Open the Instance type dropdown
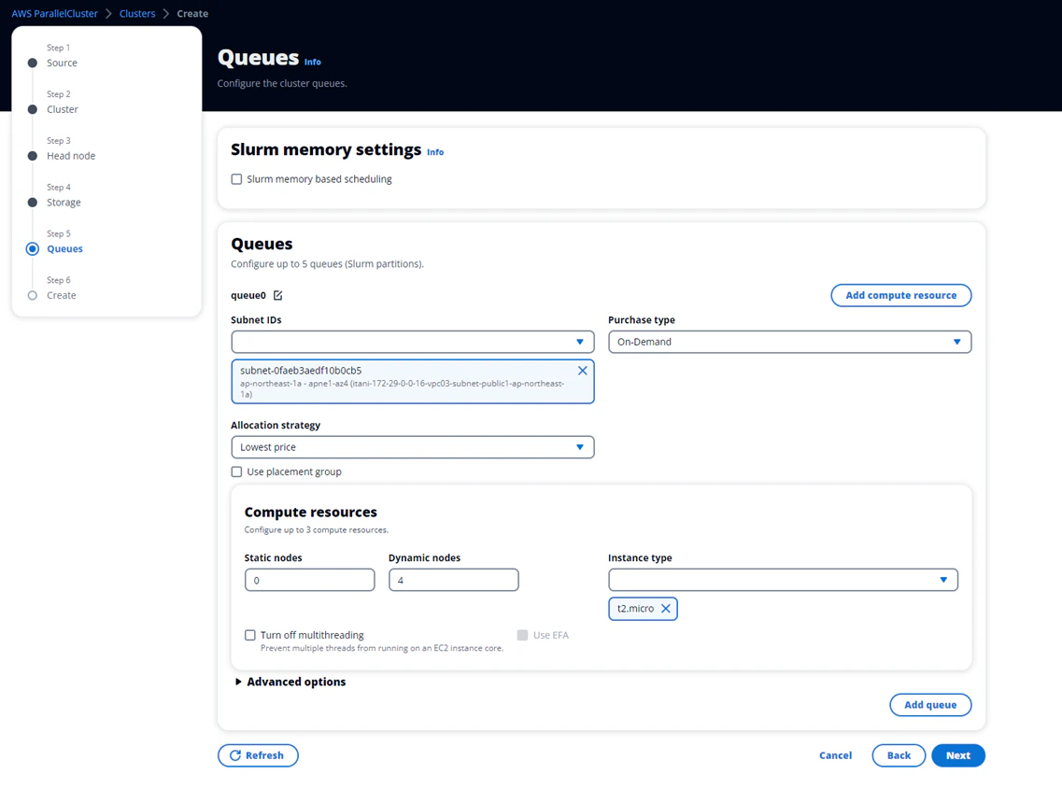 point(783,580)
